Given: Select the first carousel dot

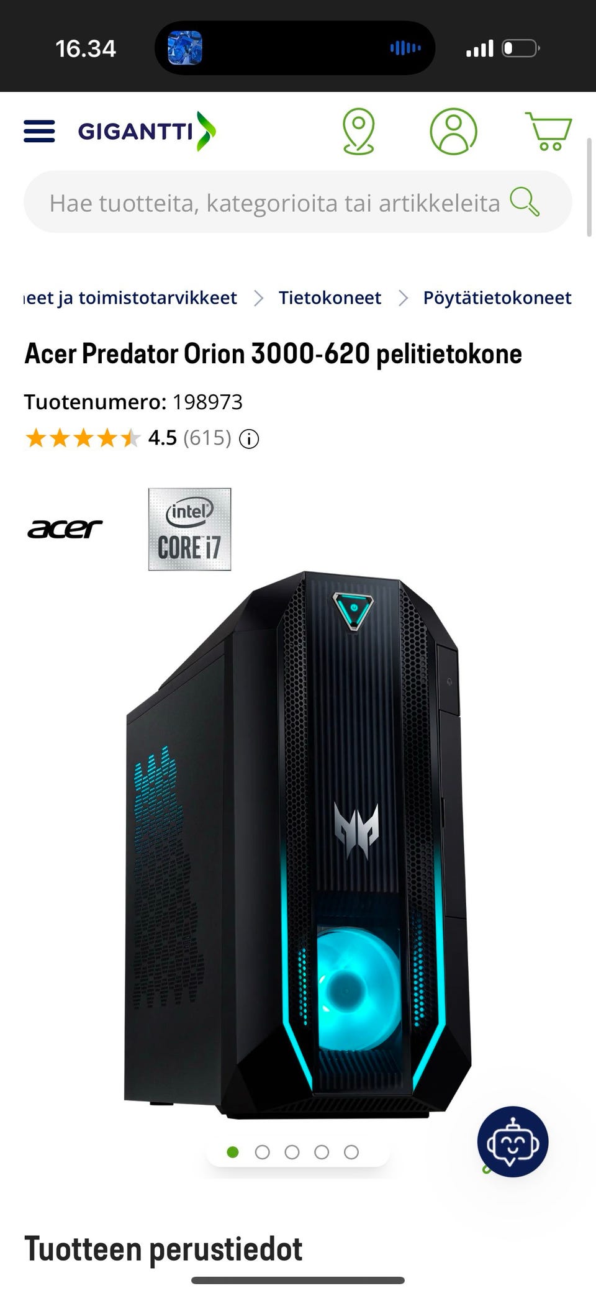Looking at the screenshot, I should tap(233, 1152).
